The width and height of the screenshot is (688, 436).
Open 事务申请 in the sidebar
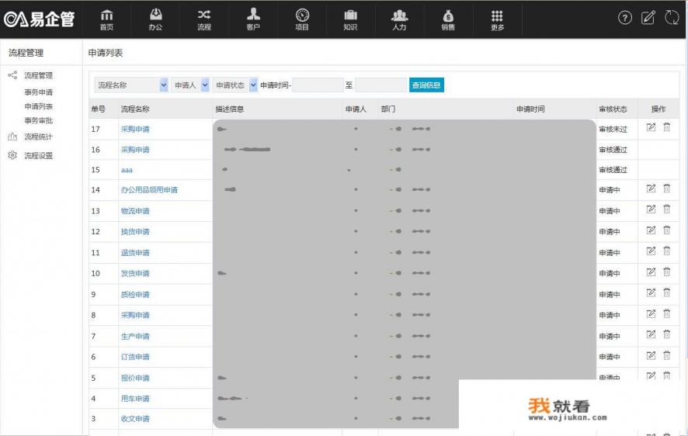(39, 92)
